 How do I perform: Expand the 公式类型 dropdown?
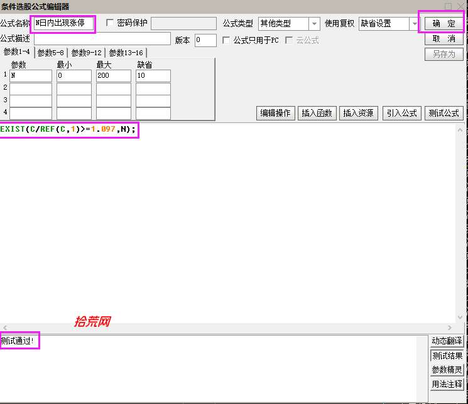coord(314,24)
